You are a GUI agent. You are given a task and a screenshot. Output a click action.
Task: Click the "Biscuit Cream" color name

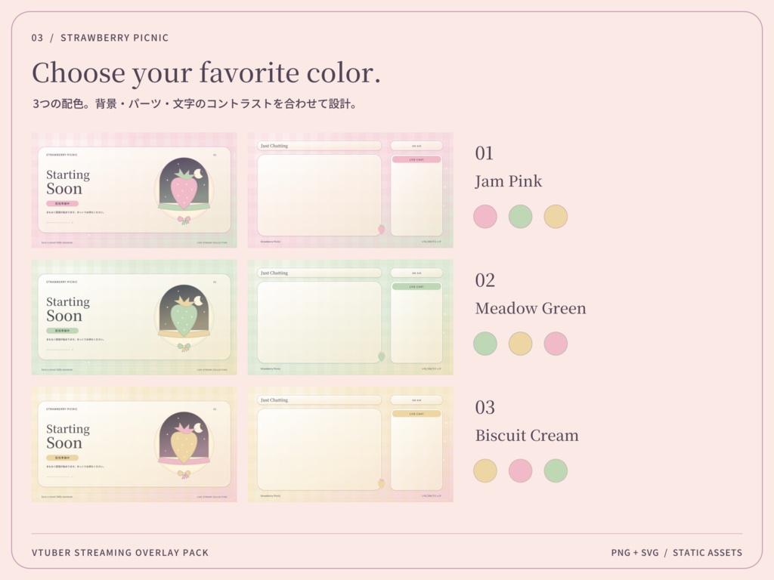tap(527, 436)
